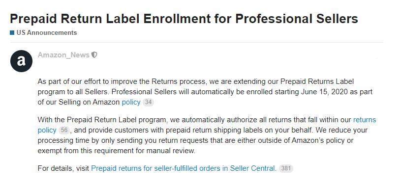Open the Selling on Amazon policy link
Screen dimensions: 400x187
point(131,102)
